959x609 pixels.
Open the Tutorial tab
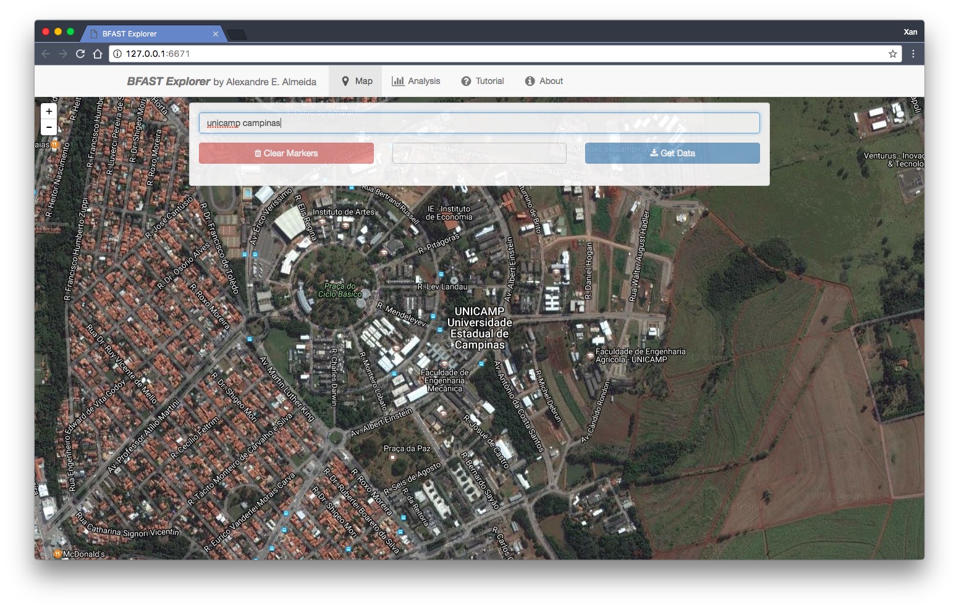click(x=483, y=81)
